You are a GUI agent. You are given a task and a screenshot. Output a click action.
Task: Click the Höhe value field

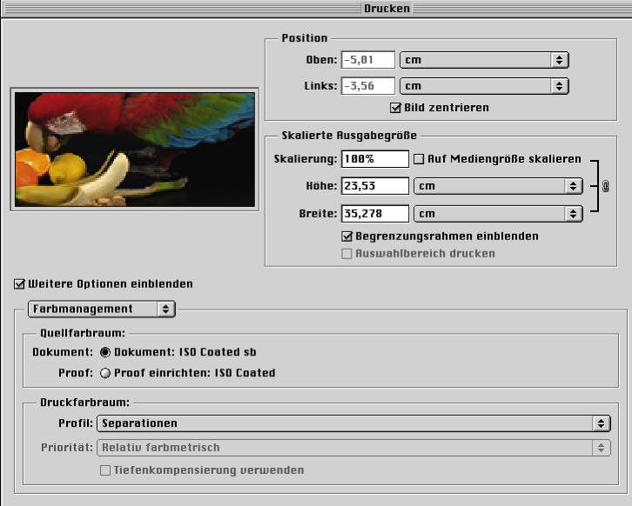(375, 186)
